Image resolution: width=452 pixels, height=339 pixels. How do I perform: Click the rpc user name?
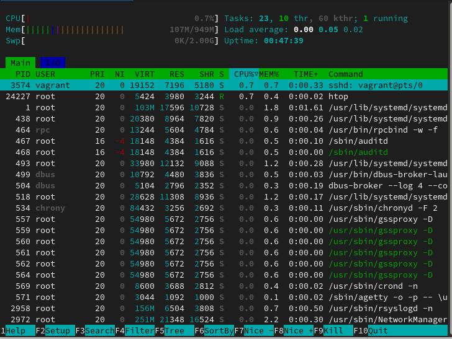[43, 130]
